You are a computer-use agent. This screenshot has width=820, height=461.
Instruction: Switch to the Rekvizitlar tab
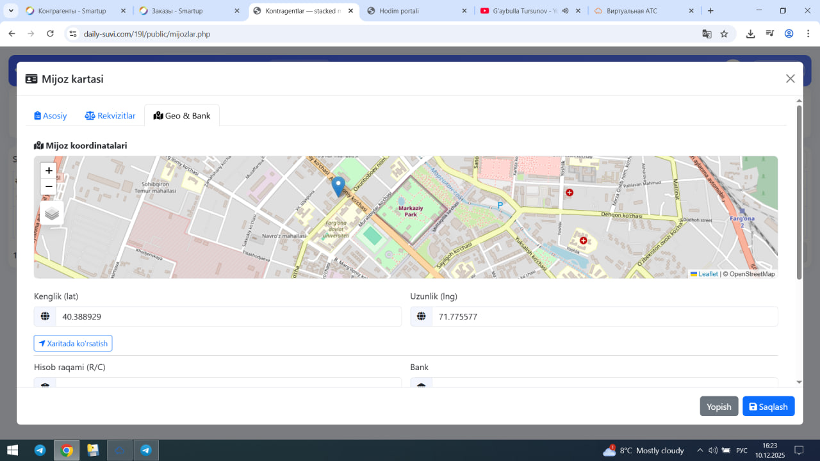[110, 116]
